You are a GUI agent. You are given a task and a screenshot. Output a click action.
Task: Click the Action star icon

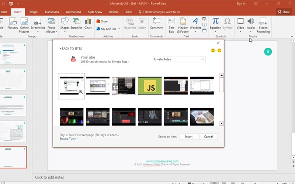pyautogui.click(x=142, y=21)
